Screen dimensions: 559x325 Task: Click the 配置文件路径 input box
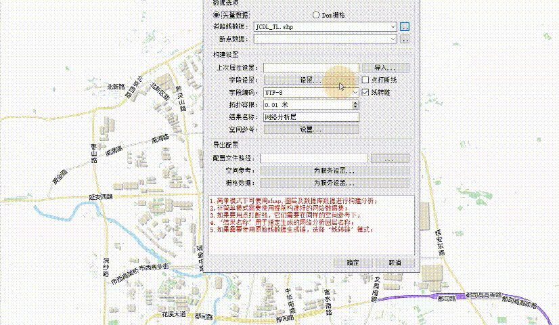[313, 158]
